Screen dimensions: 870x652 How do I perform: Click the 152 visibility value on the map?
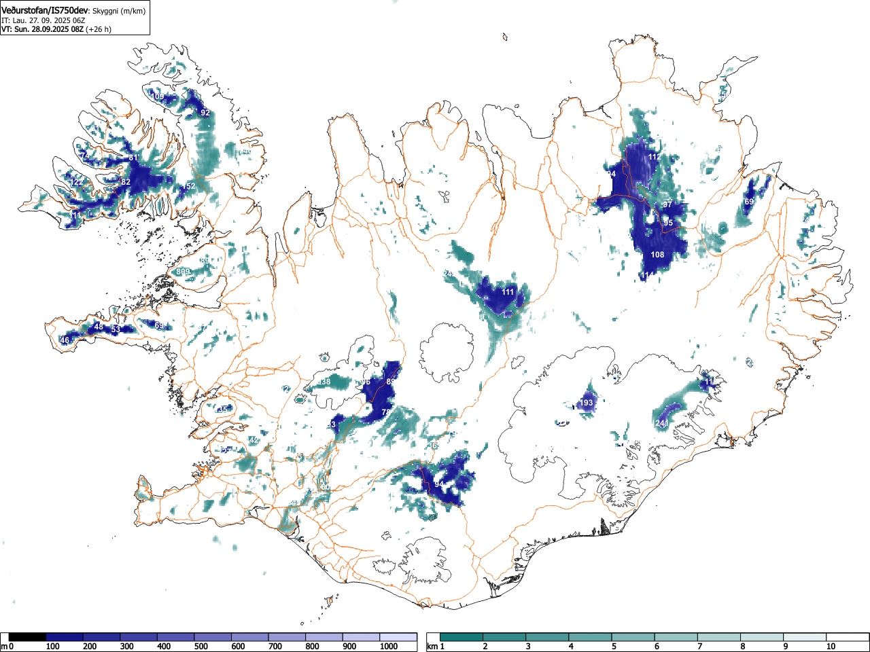189,186
